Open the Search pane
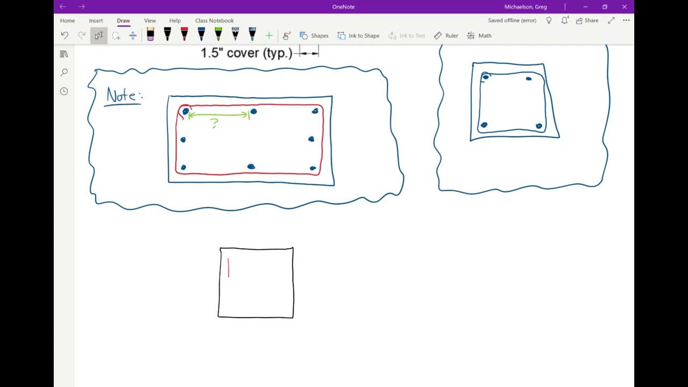The image size is (688, 387). (x=64, y=72)
